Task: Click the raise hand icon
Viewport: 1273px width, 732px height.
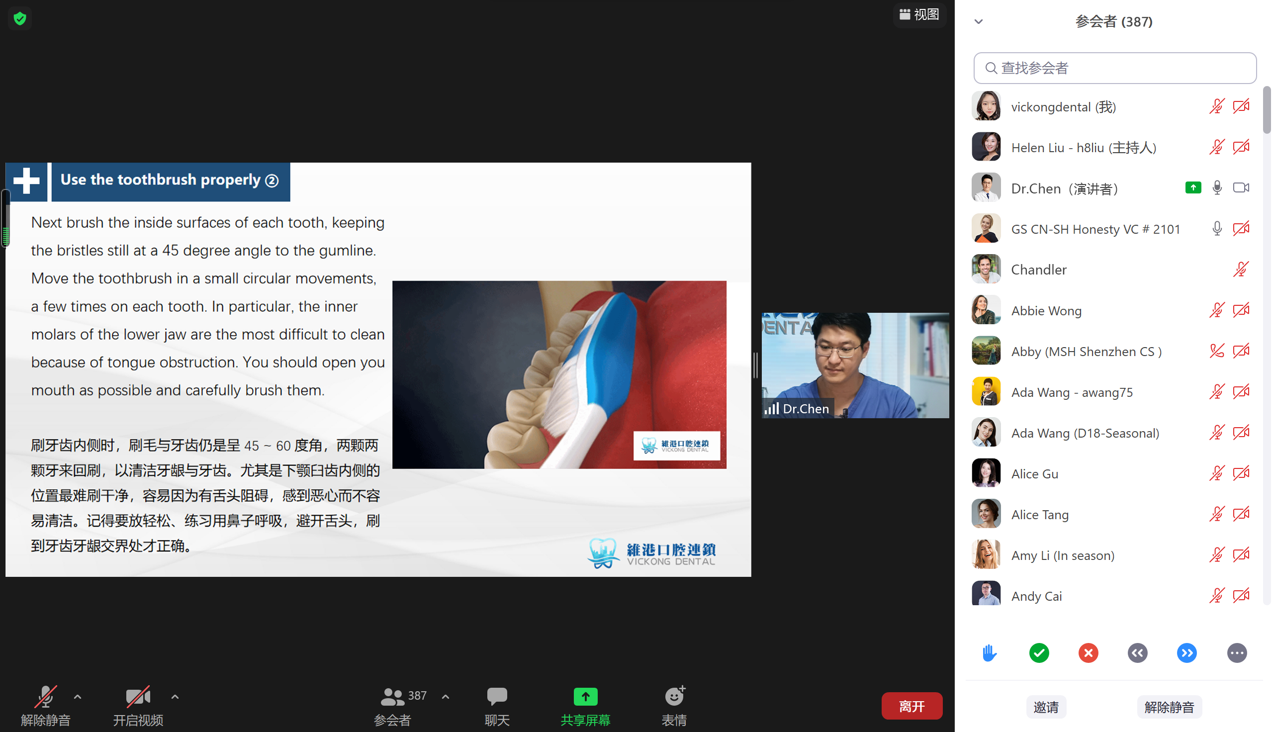Action: pyautogui.click(x=989, y=652)
